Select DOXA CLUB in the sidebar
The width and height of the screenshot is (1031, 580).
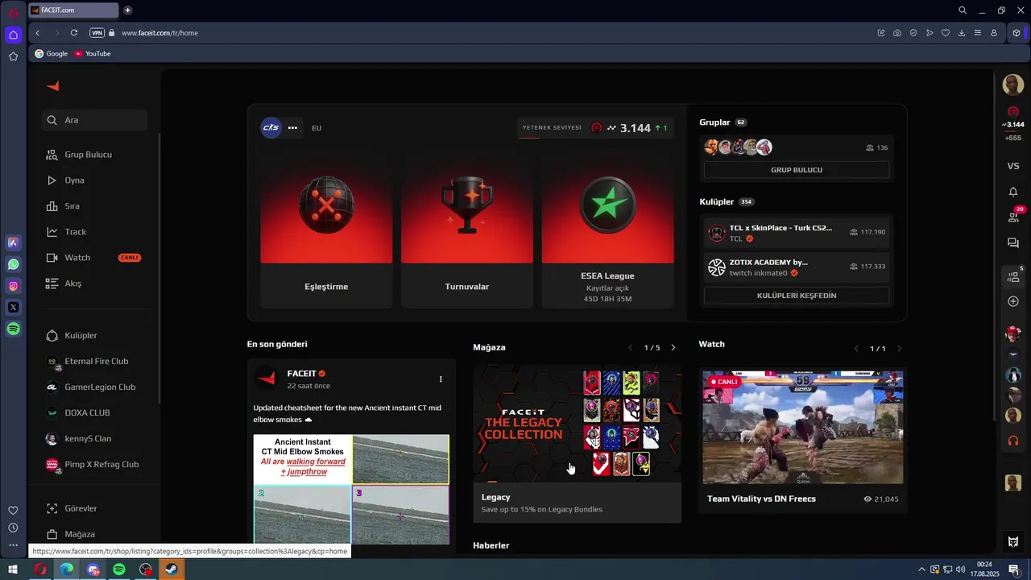[x=87, y=412]
